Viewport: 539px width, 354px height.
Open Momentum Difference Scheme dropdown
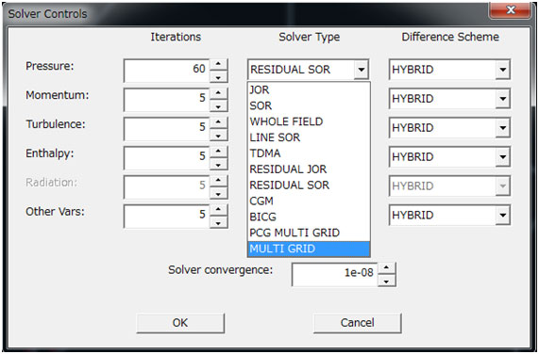[x=502, y=99]
